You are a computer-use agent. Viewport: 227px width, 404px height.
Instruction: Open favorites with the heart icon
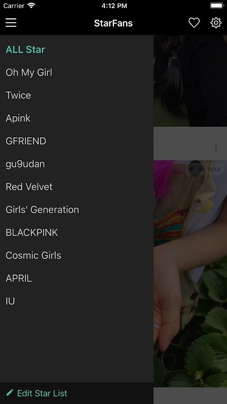pos(194,23)
